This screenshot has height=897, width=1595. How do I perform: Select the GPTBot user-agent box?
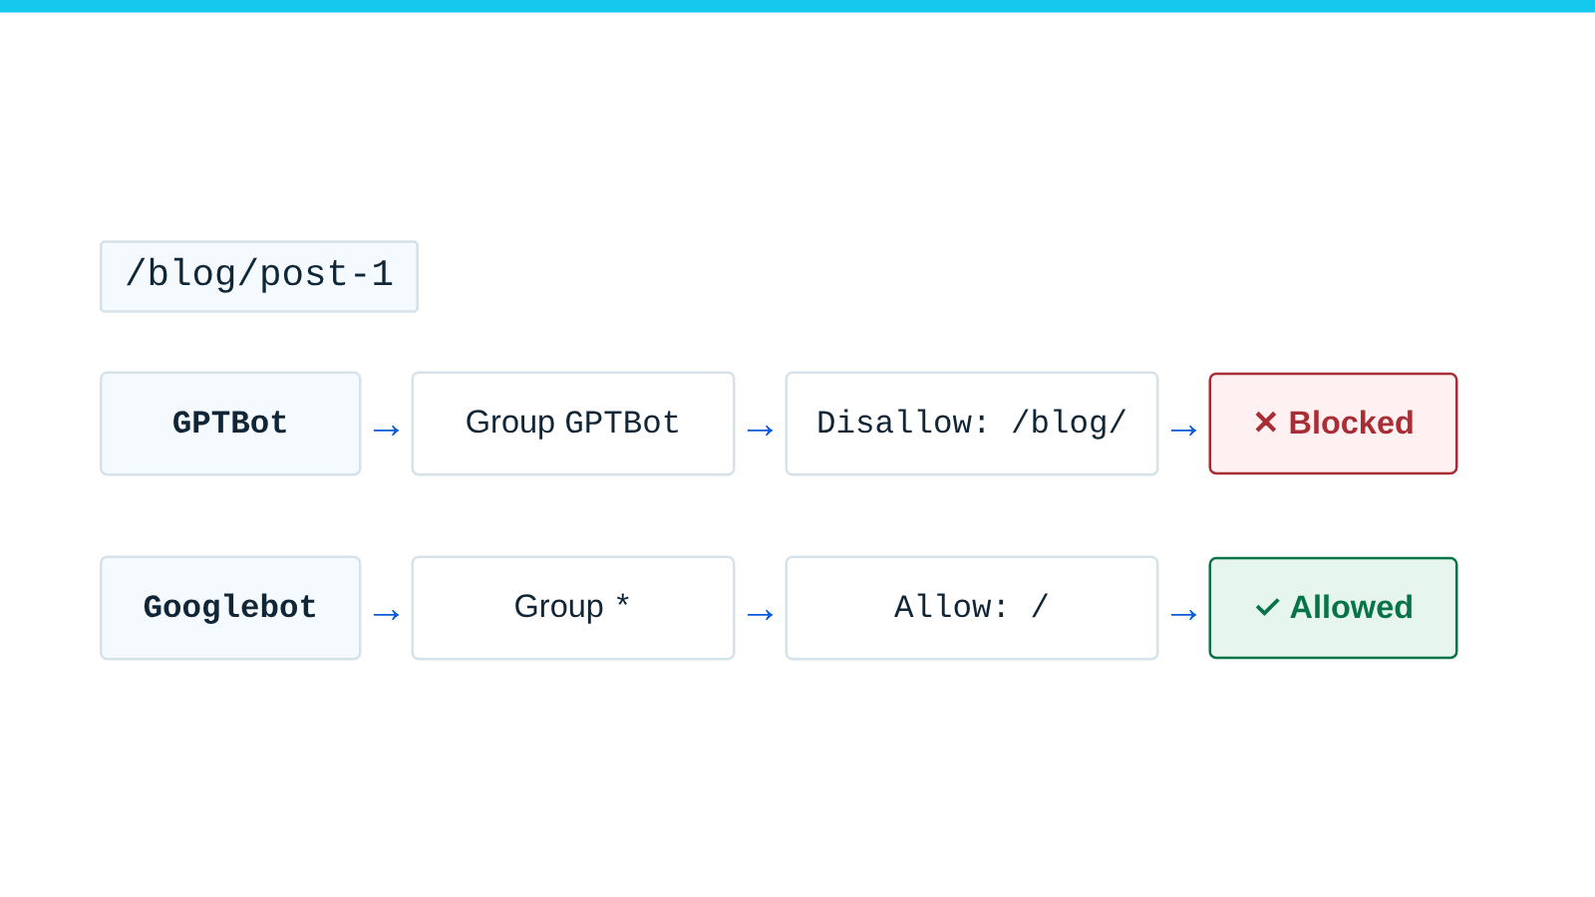point(230,424)
